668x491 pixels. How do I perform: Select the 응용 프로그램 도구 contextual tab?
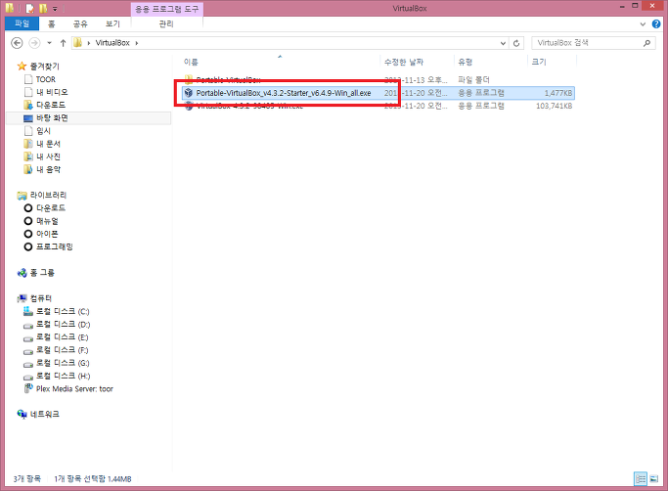pyautogui.click(x=167, y=9)
